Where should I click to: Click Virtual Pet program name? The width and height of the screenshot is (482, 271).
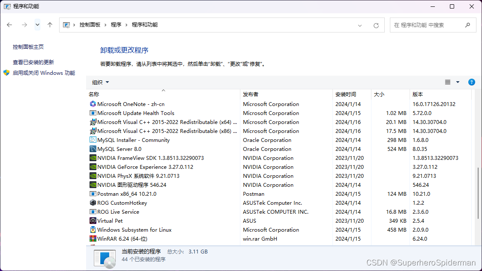(x=110, y=221)
